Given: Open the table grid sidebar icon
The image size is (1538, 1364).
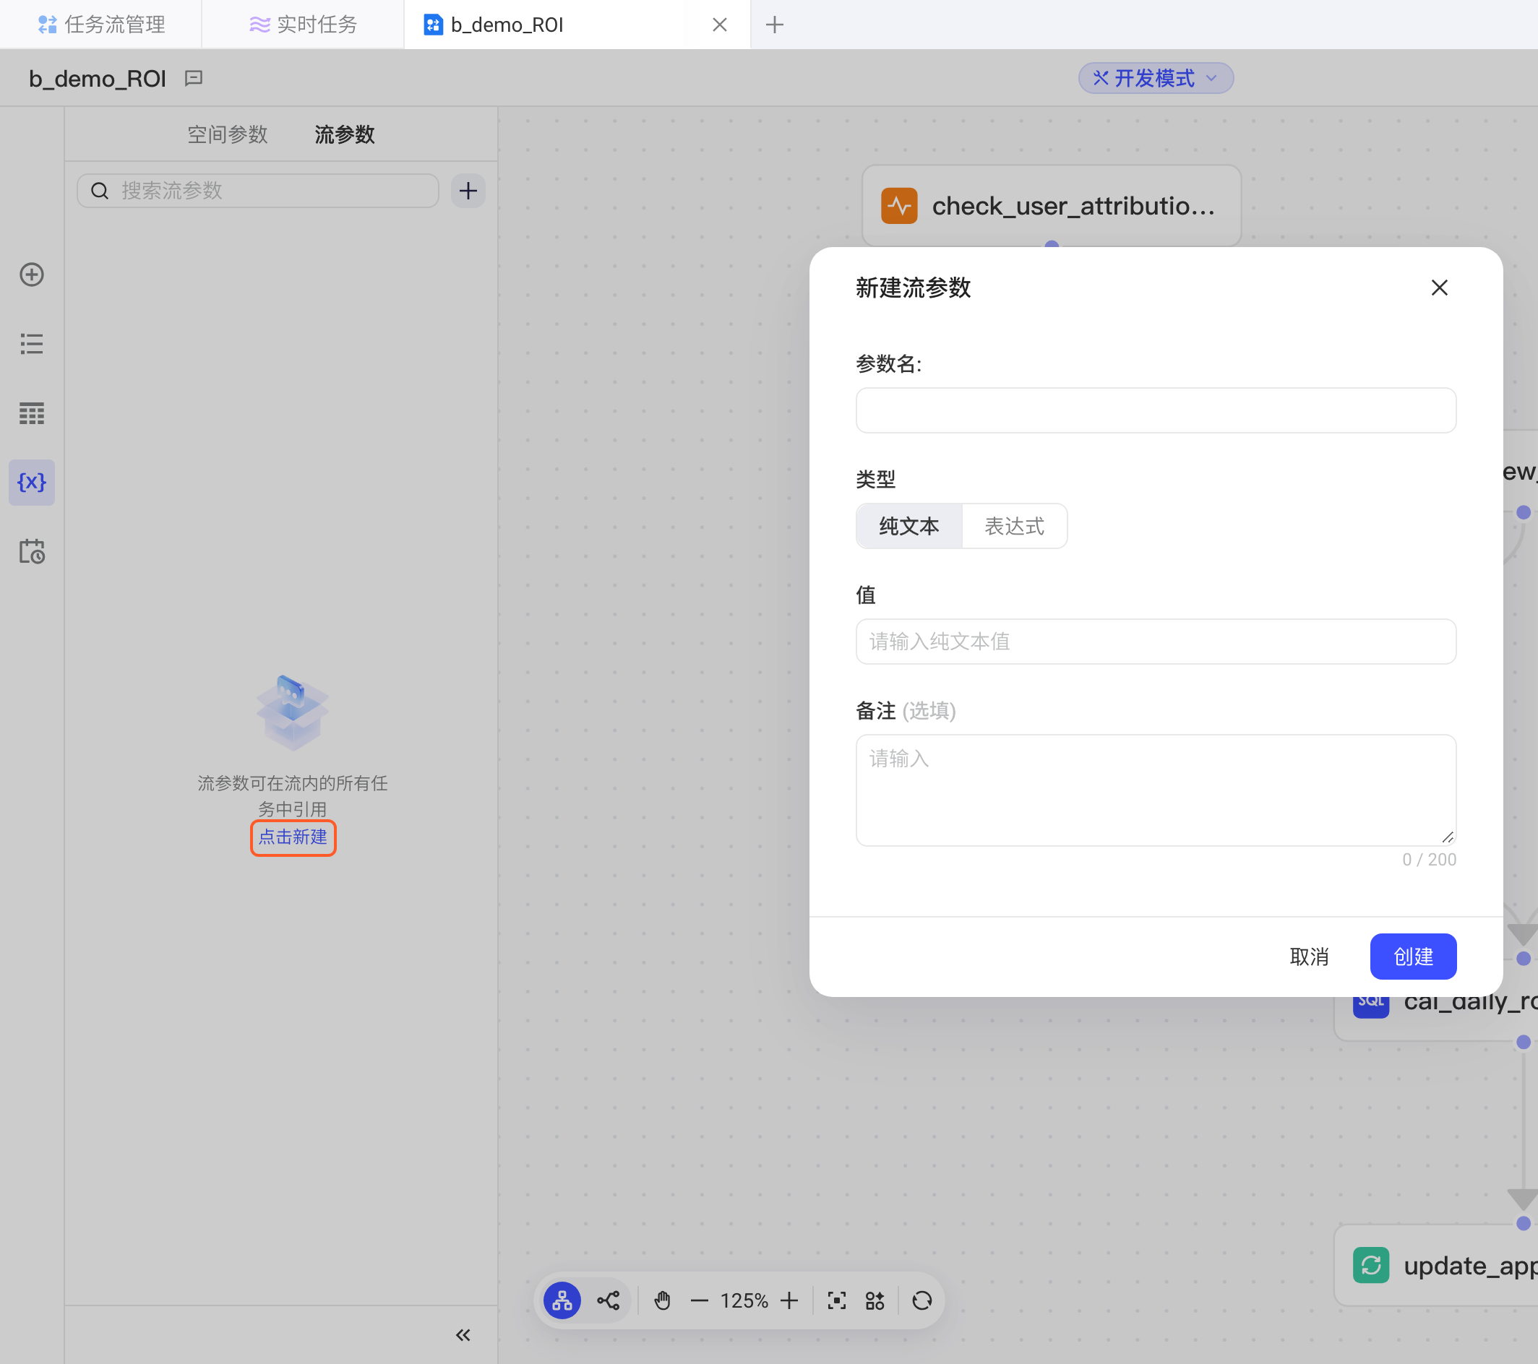Looking at the screenshot, I should [32, 413].
